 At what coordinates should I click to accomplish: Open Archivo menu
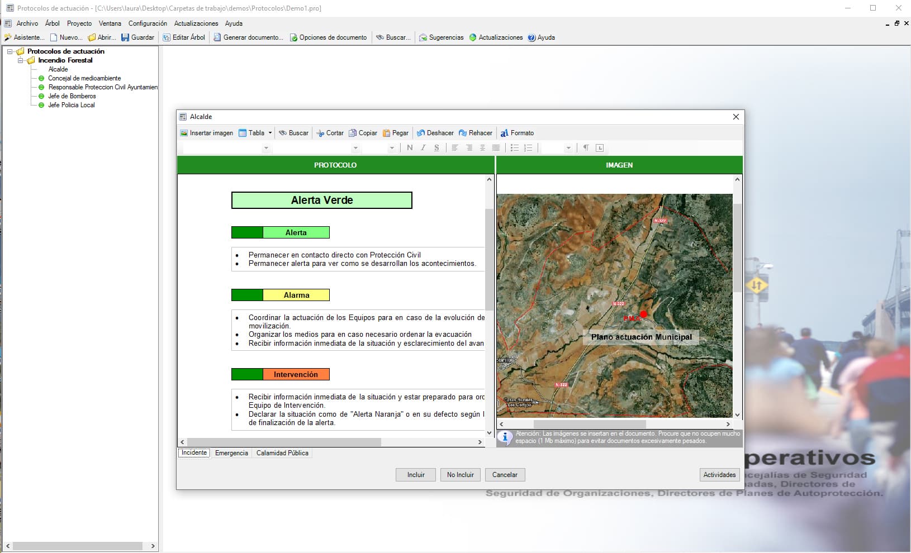coord(27,23)
